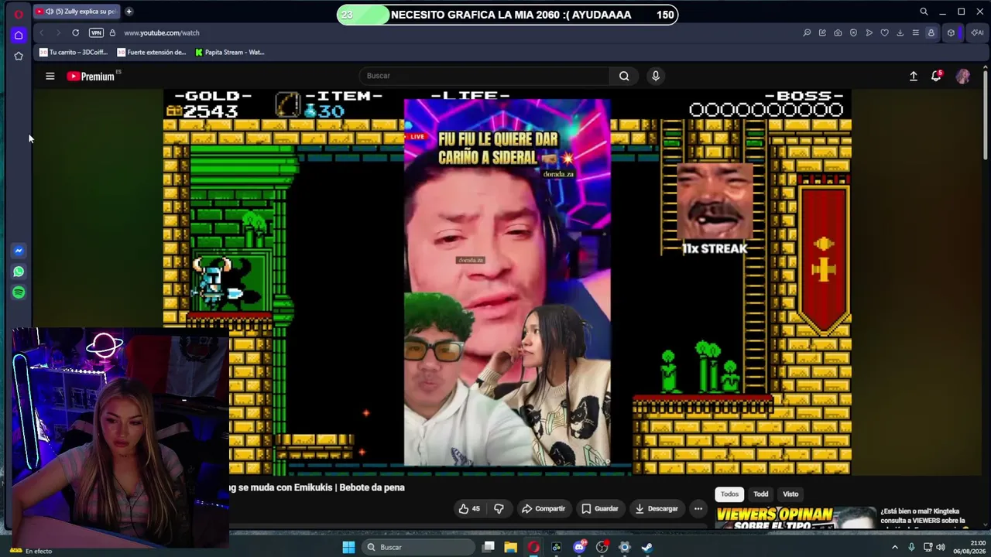
Task: Submit the YouTube search magnifier button
Action: [624, 76]
